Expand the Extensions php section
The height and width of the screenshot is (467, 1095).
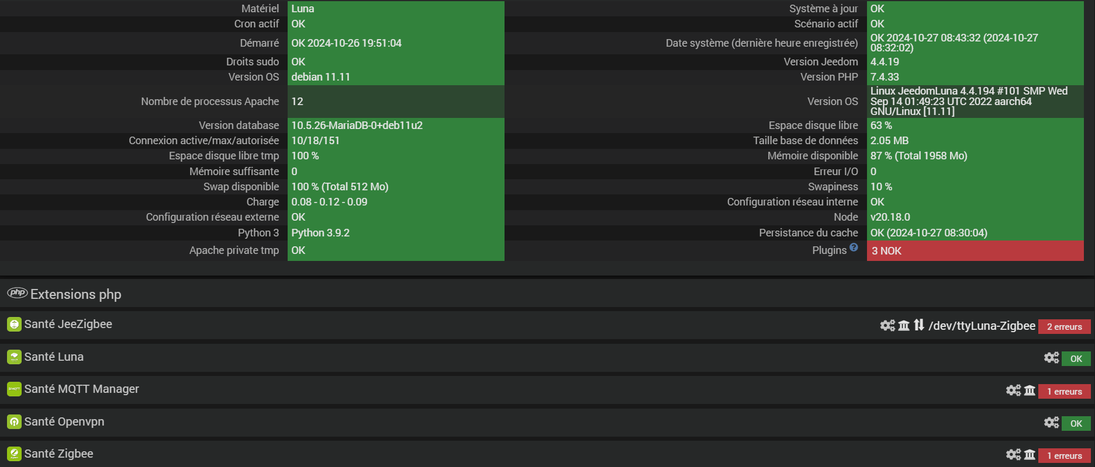[76, 294]
